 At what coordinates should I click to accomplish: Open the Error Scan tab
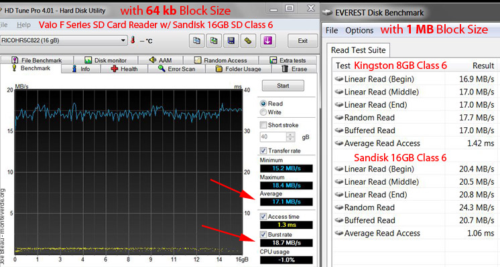[177, 69]
